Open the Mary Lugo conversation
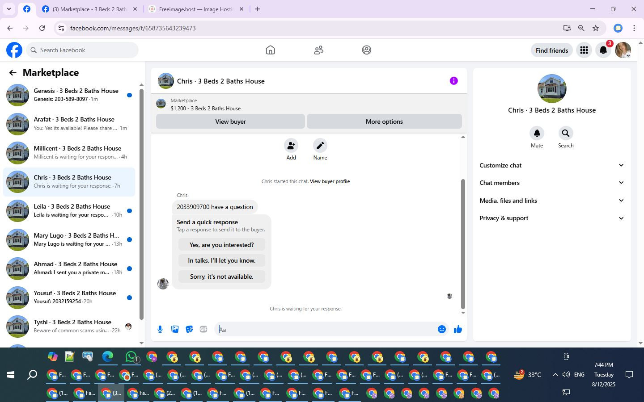Viewport: 644px width, 402px height. (69, 239)
